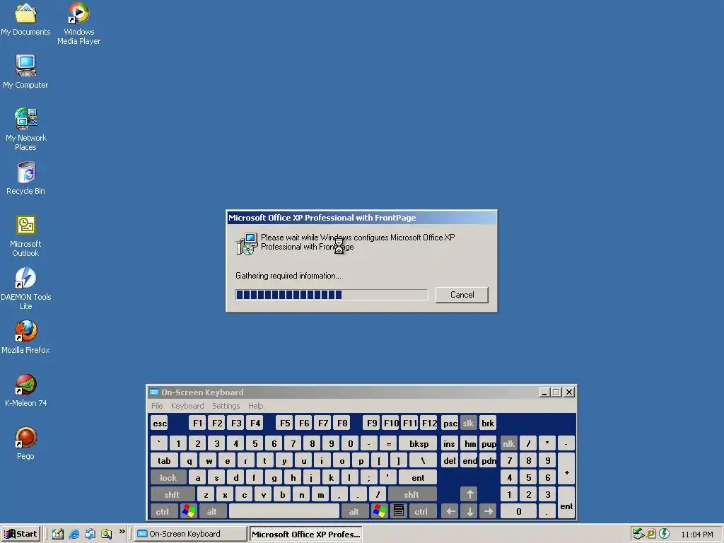Click the On-Screen Keyboard title bar
This screenshot has height=543, width=724.
(x=361, y=392)
